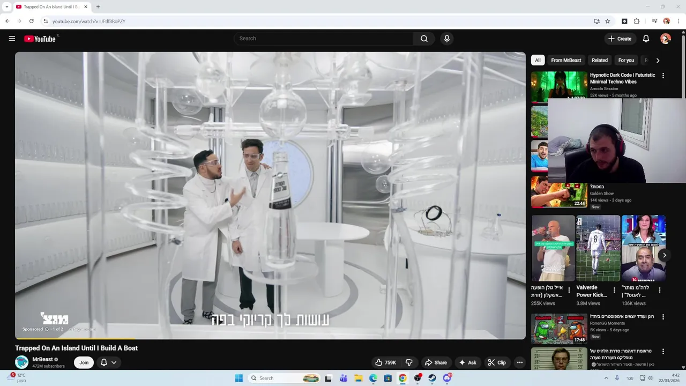686x386 pixels.
Task: Open the RonenGG Moments 17:48 thumbnail
Action: pyautogui.click(x=559, y=328)
